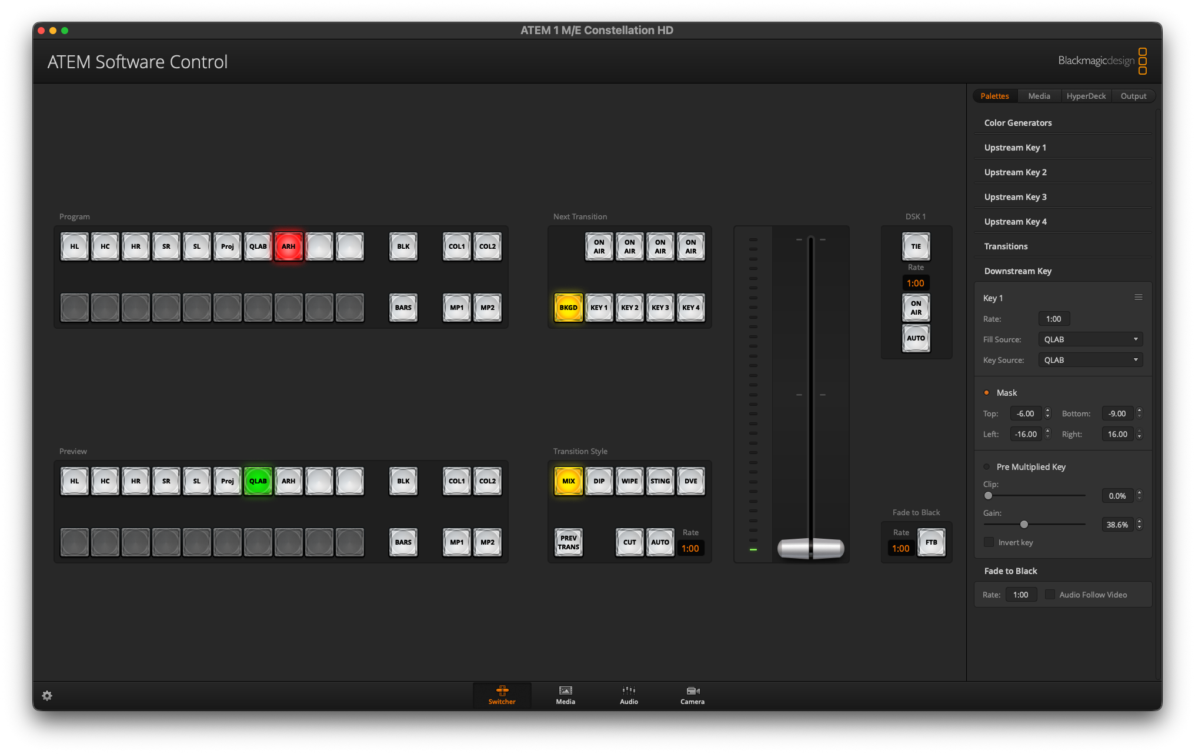Switch to the Output tab
The width and height of the screenshot is (1195, 754).
(x=1133, y=96)
